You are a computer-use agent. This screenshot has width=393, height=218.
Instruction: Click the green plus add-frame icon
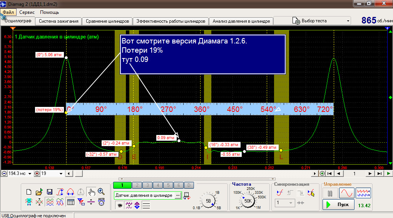(322, 173)
